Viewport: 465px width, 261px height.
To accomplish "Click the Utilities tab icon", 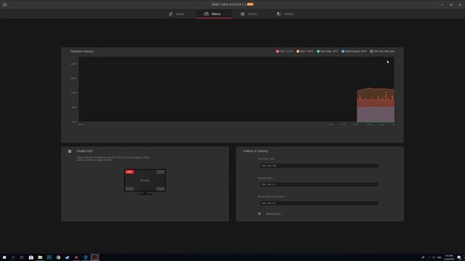I will coord(279,14).
